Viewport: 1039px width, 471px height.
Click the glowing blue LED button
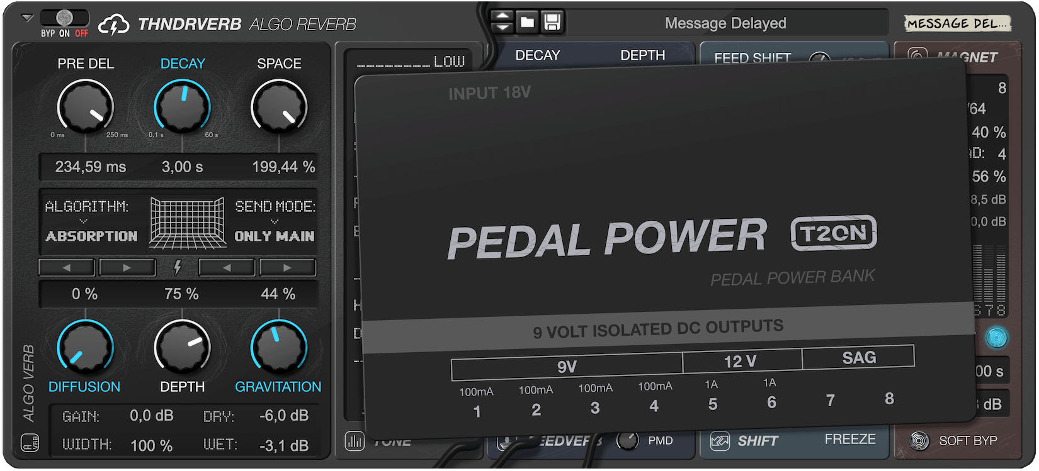(996, 338)
